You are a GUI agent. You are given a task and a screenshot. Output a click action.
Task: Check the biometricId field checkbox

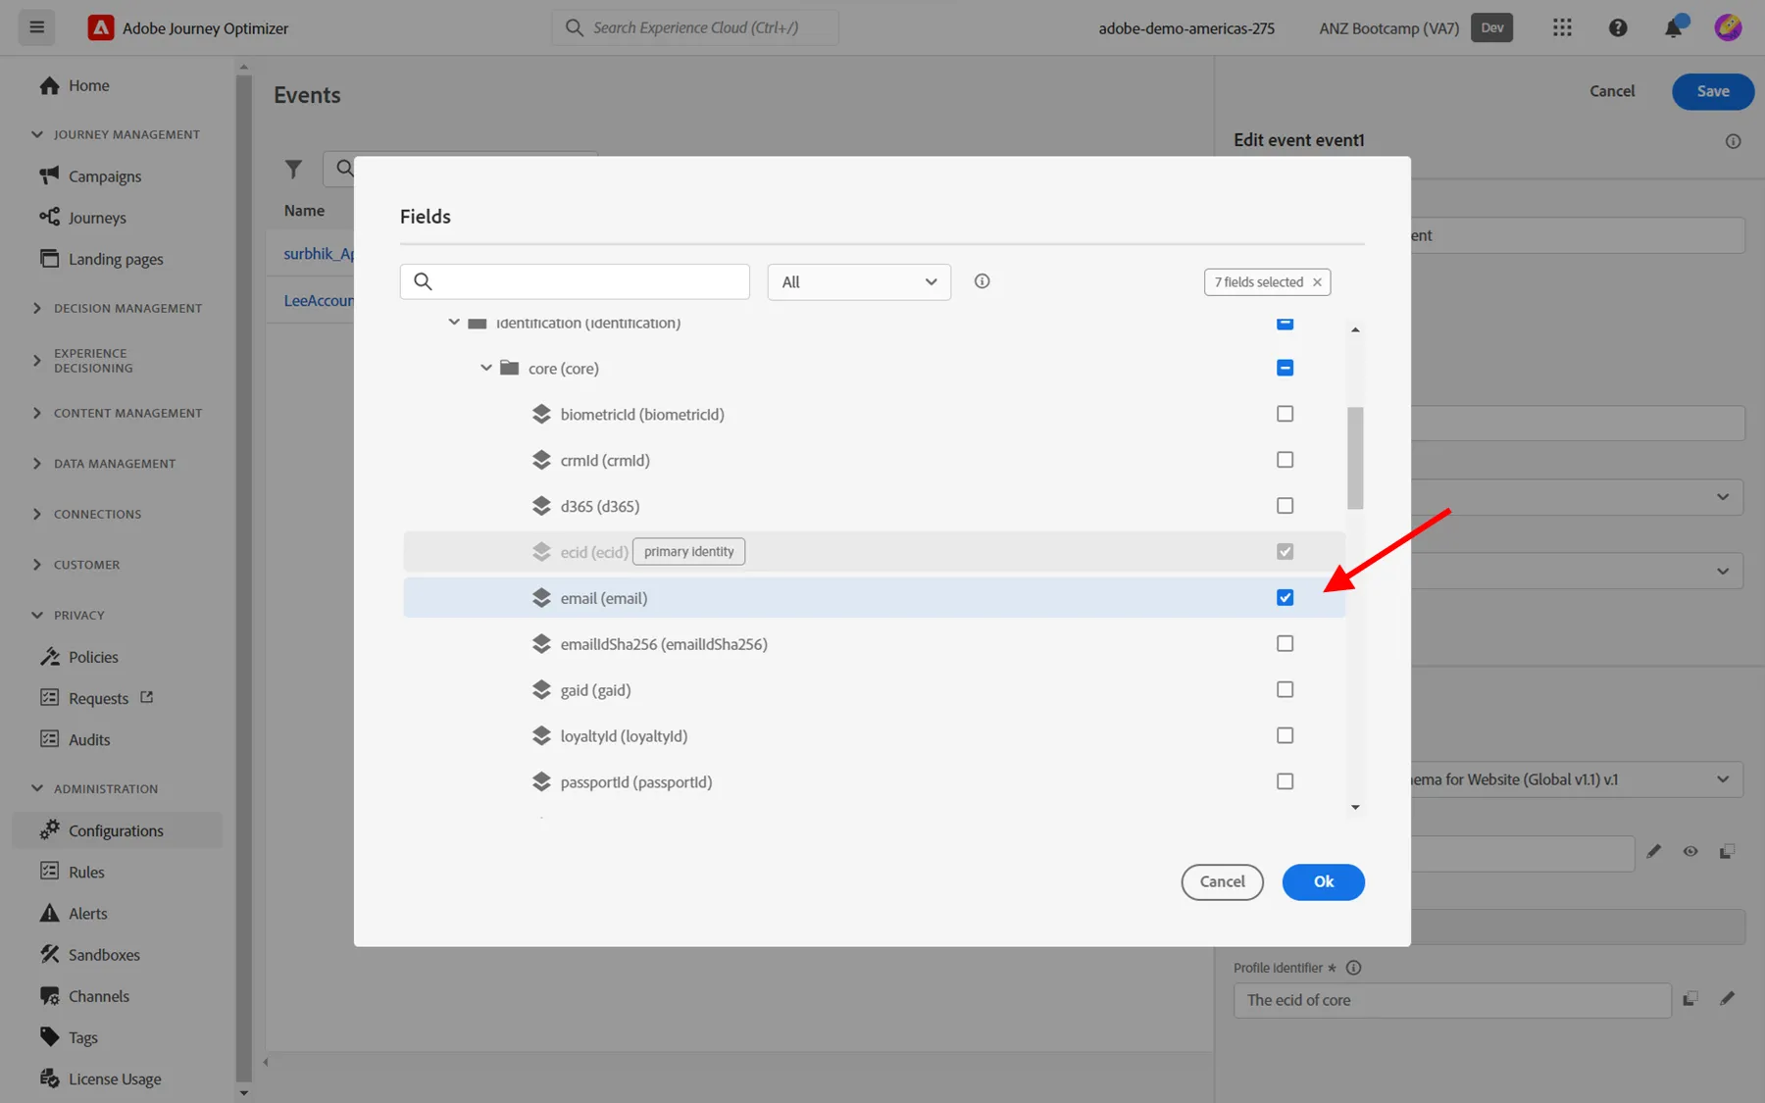point(1285,414)
